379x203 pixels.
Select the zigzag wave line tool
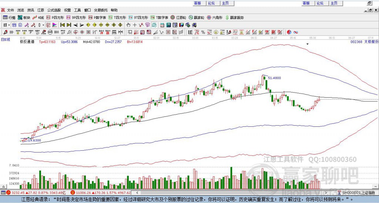162,32
